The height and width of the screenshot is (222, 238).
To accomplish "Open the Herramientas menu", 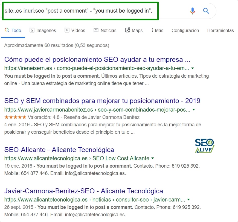I will (x=220, y=30).
